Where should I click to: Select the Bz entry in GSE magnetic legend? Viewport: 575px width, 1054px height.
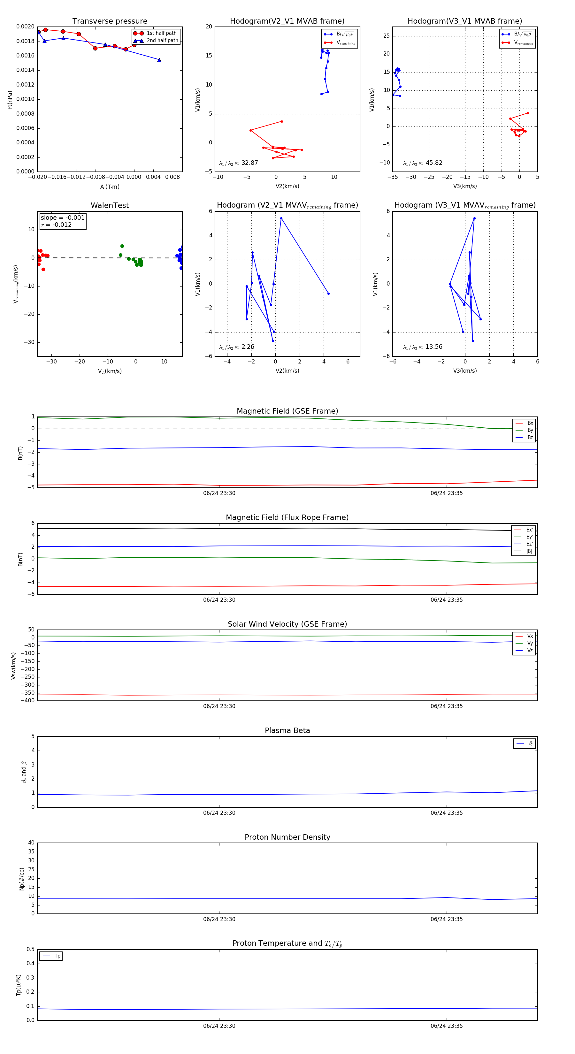524,437
